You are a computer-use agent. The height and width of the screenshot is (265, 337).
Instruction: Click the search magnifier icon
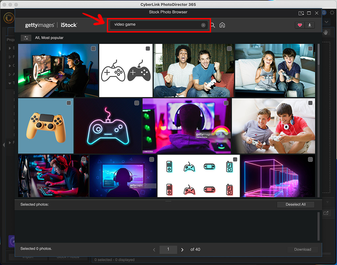(x=213, y=25)
